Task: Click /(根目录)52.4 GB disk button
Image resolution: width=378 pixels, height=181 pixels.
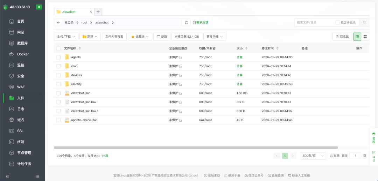Action: point(187,37)
